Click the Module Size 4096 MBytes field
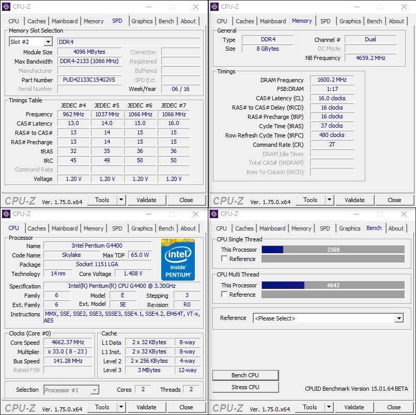The image size is (416, 415). click(x=89, y=52)
